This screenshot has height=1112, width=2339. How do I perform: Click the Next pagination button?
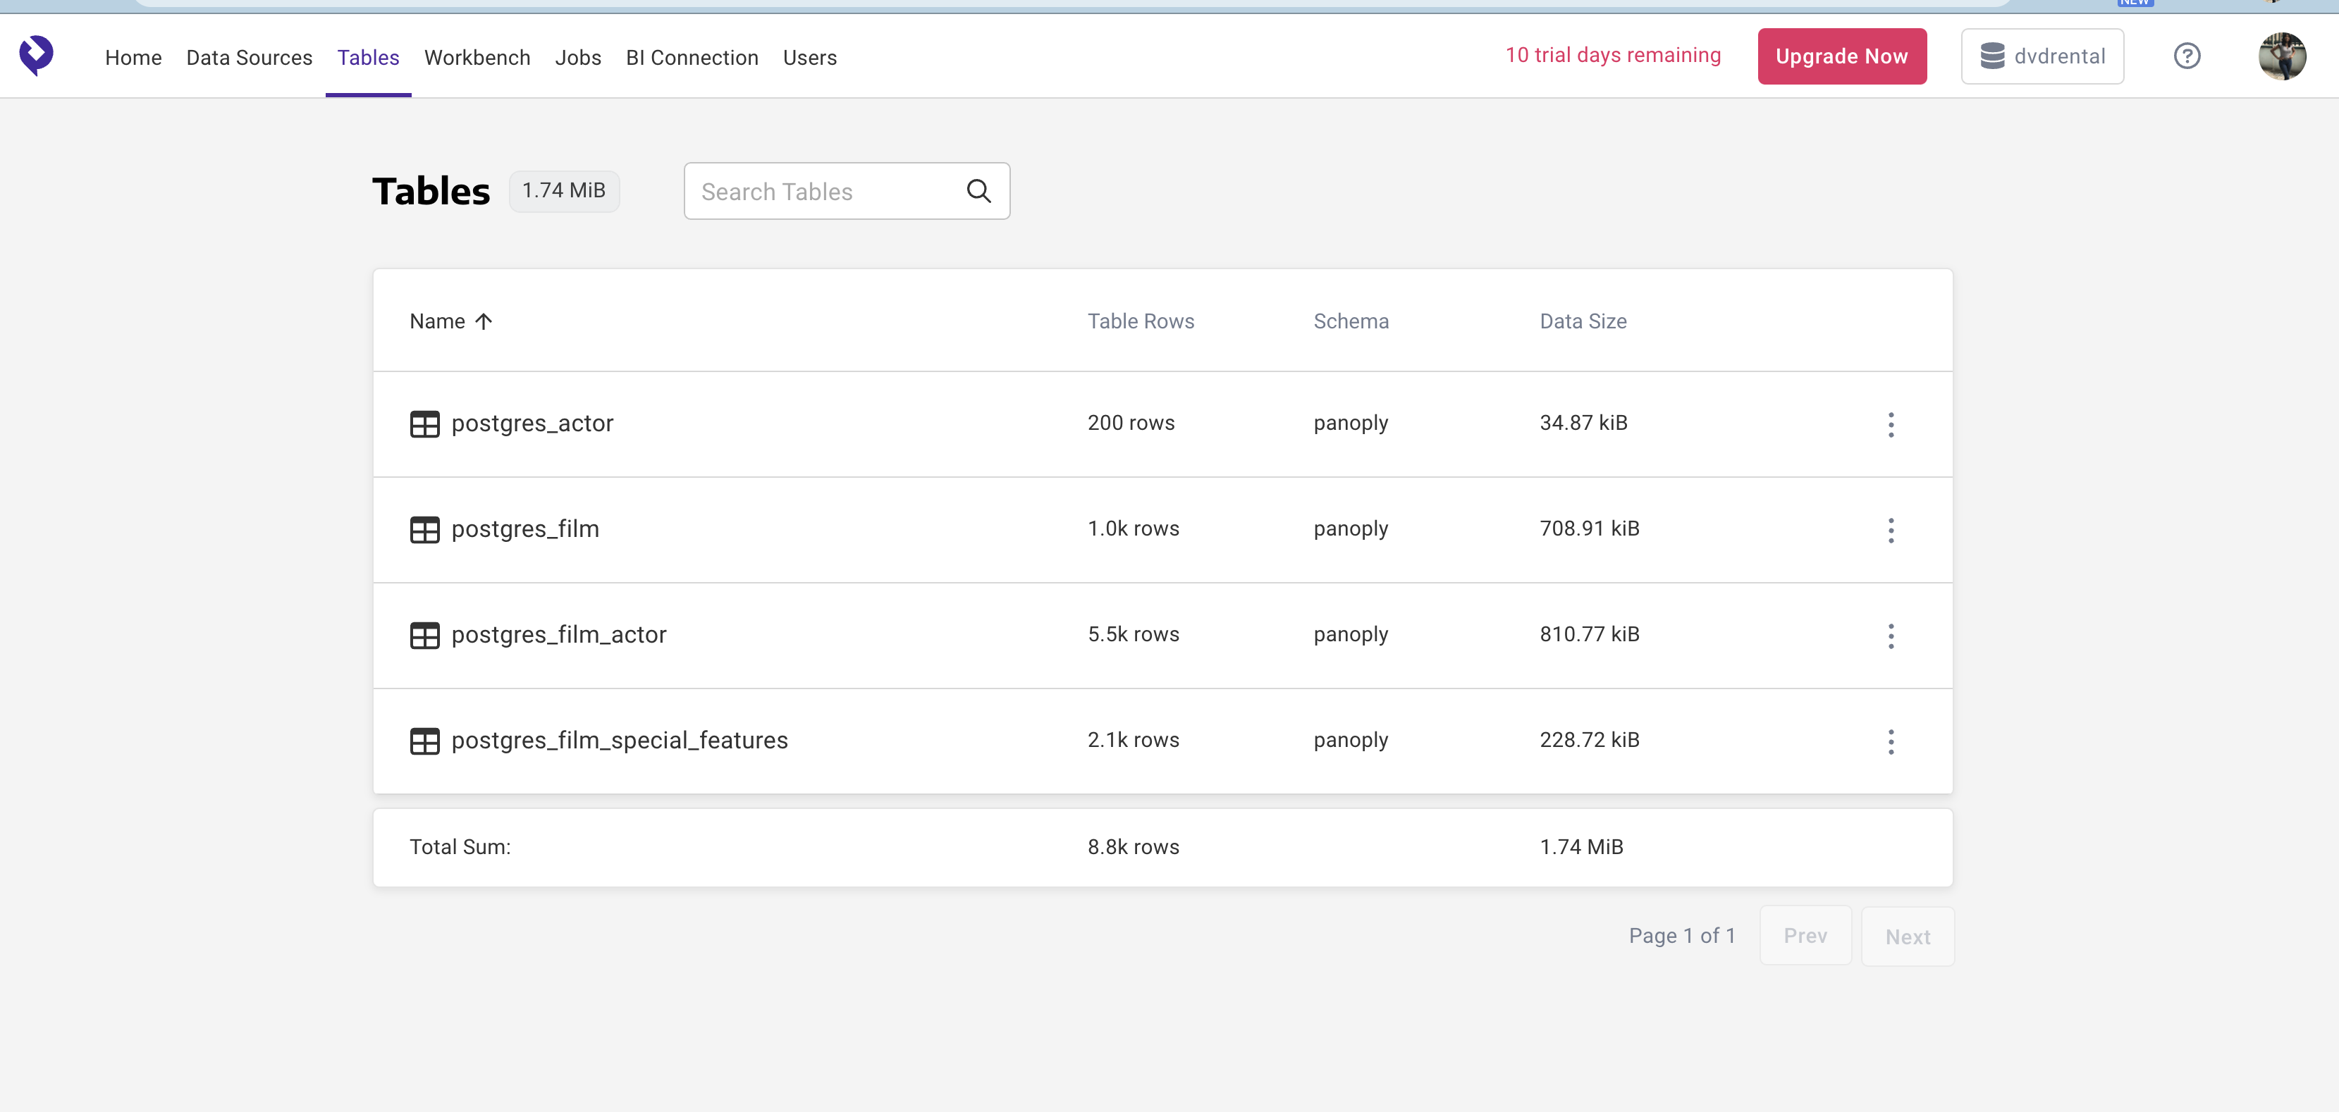1907,937
